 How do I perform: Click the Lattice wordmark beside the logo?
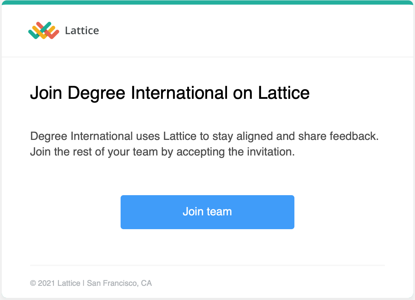[82, 31]
